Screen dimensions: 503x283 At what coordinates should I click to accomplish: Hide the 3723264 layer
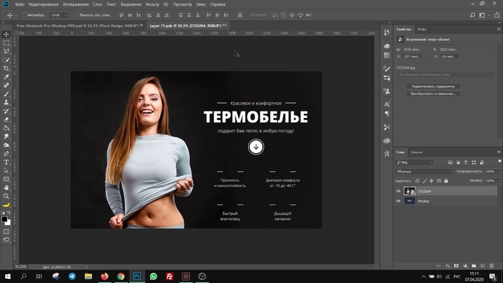click(x=398, y=191)
